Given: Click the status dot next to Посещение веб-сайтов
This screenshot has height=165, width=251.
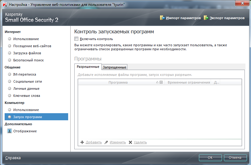Looking at the screenshot, I should (x=10, y=46).
